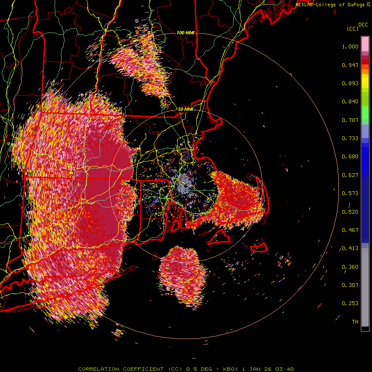Click the 0.307 scale value
This screenshot has height=372, width=372.
pyautogui.click(x=350, y=285)
